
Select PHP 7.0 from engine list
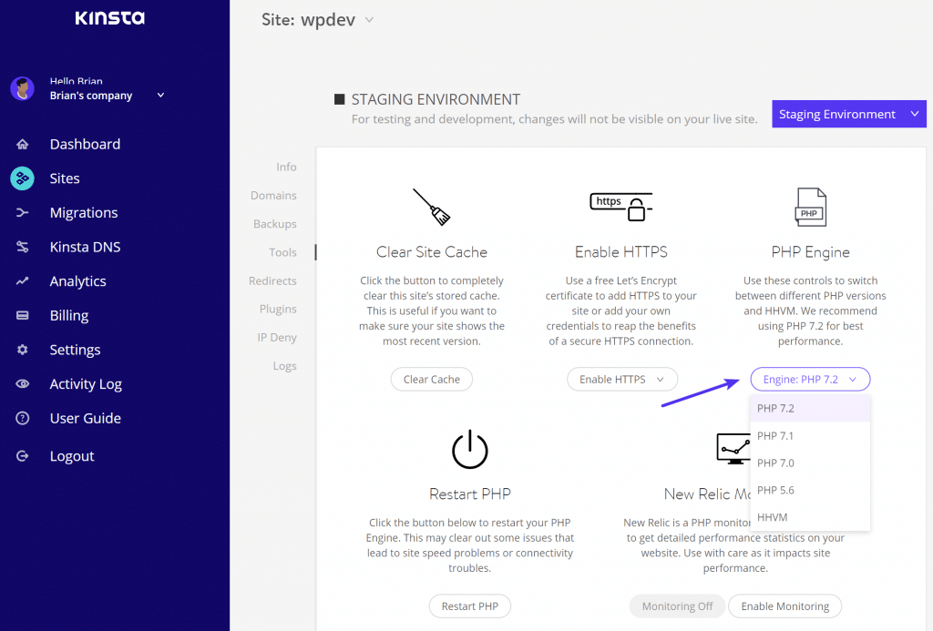[810, 463]
